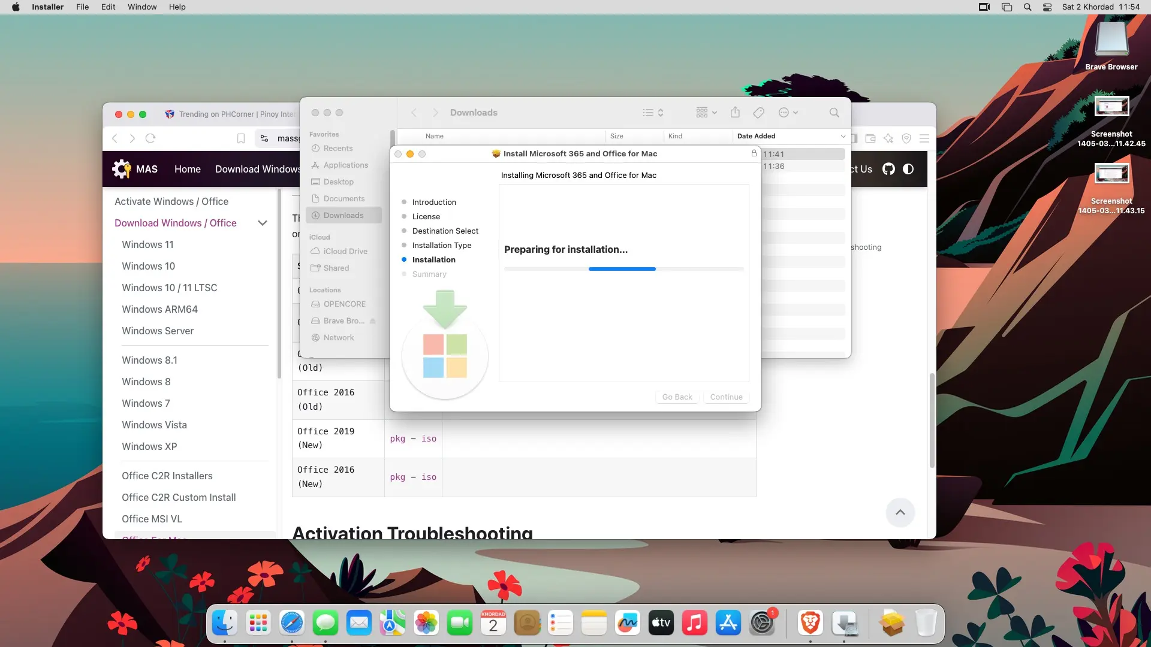The height and width of the screenshot is (647, 1151).
Task: Open System Settings from the Dock
Action: point(762,623)
